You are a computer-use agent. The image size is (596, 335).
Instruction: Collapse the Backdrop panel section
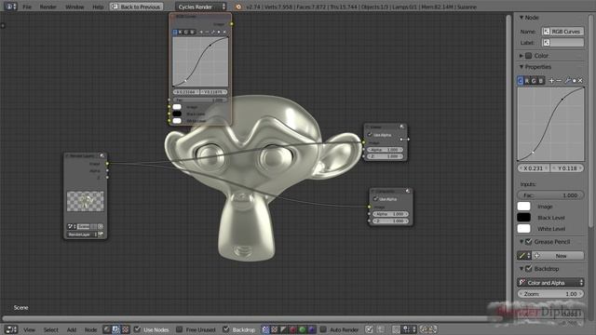click(521, 269)
